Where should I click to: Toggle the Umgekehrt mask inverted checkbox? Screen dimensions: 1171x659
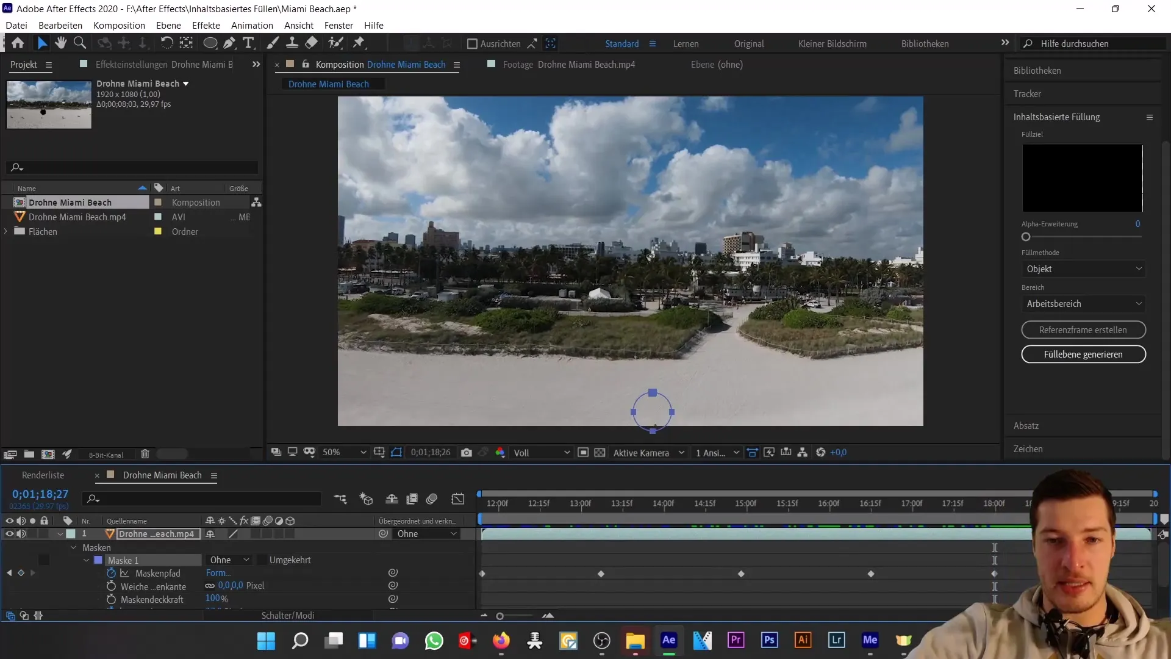(x=262, y=560)
